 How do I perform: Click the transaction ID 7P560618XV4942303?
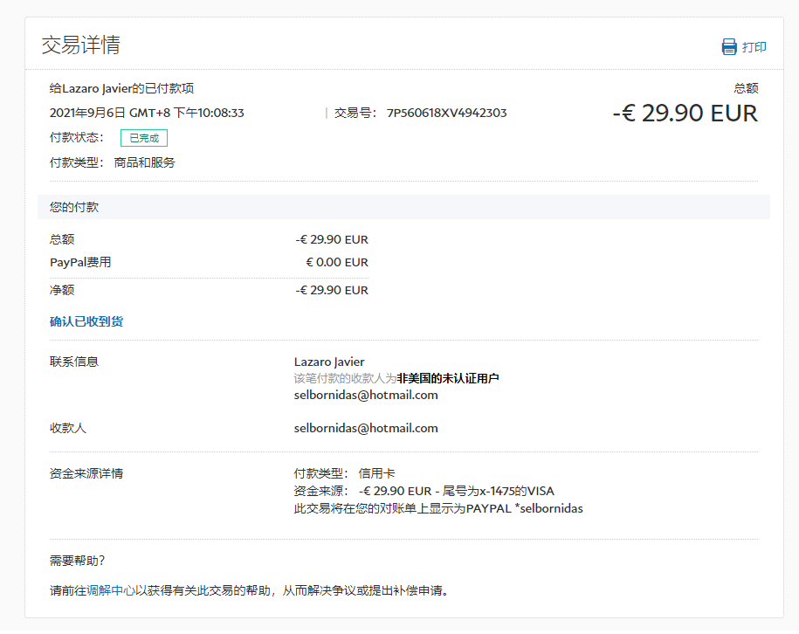point(446,113)
